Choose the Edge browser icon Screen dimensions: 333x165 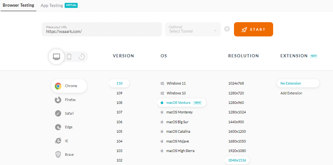tap(58, 127)
